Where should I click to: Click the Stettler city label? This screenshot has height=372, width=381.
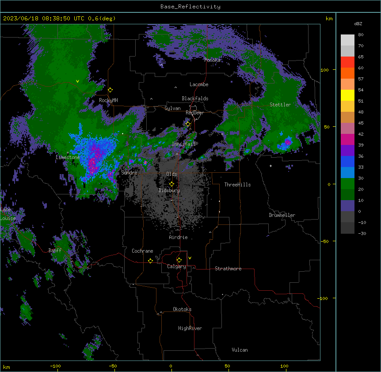280,105
